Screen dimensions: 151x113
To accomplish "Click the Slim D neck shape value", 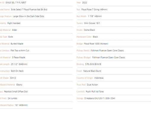I will pyautogui.click(x=13, y=78).
